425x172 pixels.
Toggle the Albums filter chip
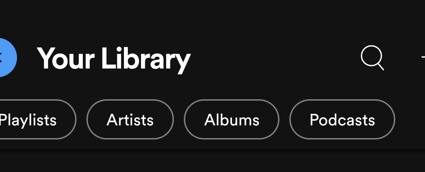[232, 120]
